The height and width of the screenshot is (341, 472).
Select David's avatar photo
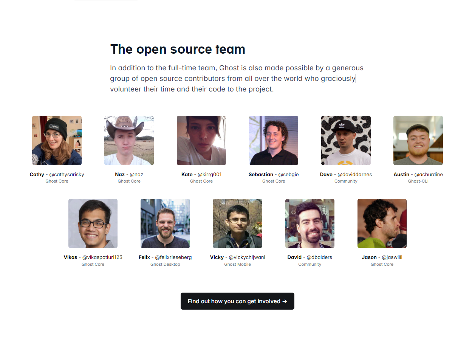(310, 223)
